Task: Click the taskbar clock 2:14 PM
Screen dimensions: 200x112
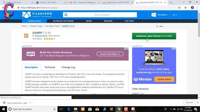Action: click(x=188, y=109)
